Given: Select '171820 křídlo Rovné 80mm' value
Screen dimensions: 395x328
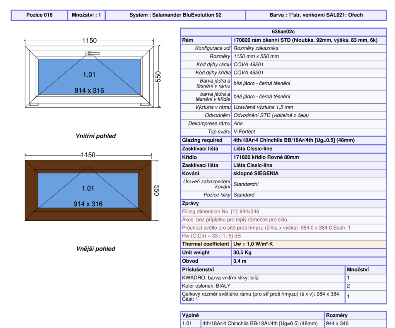Looking at the screenshot, I should coord(266,157).
